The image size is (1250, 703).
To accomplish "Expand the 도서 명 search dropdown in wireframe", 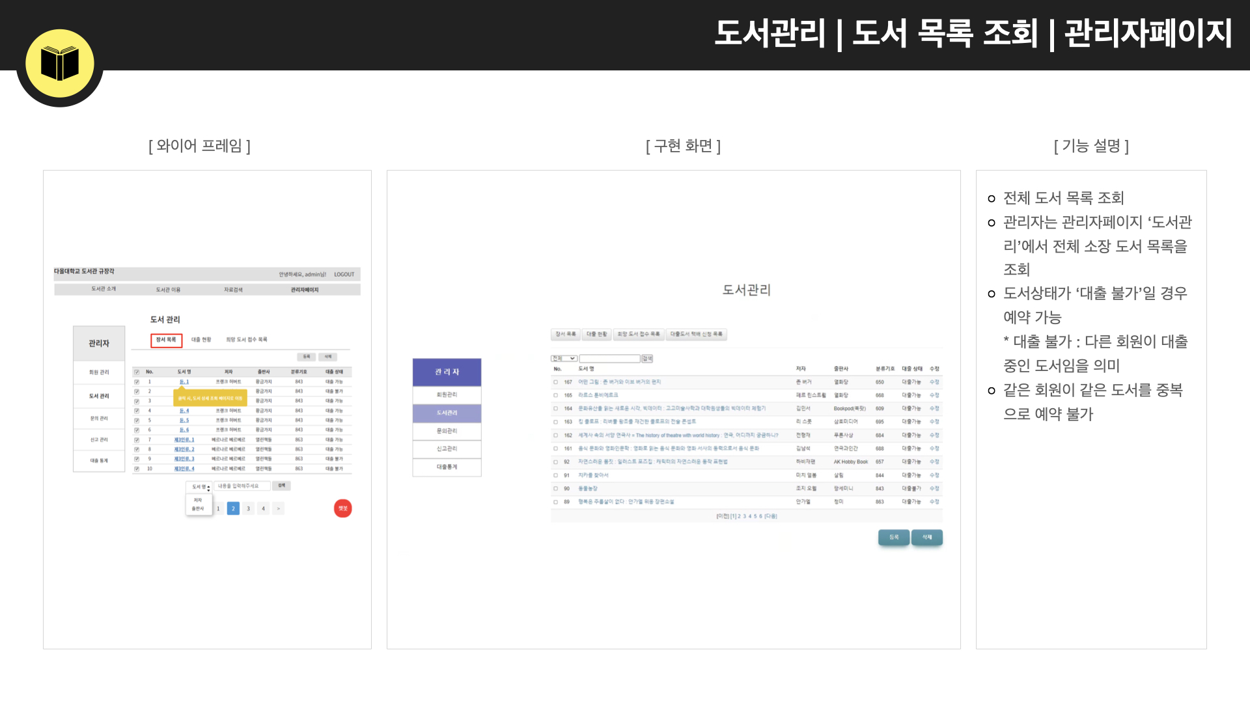I will pos(199,487).
